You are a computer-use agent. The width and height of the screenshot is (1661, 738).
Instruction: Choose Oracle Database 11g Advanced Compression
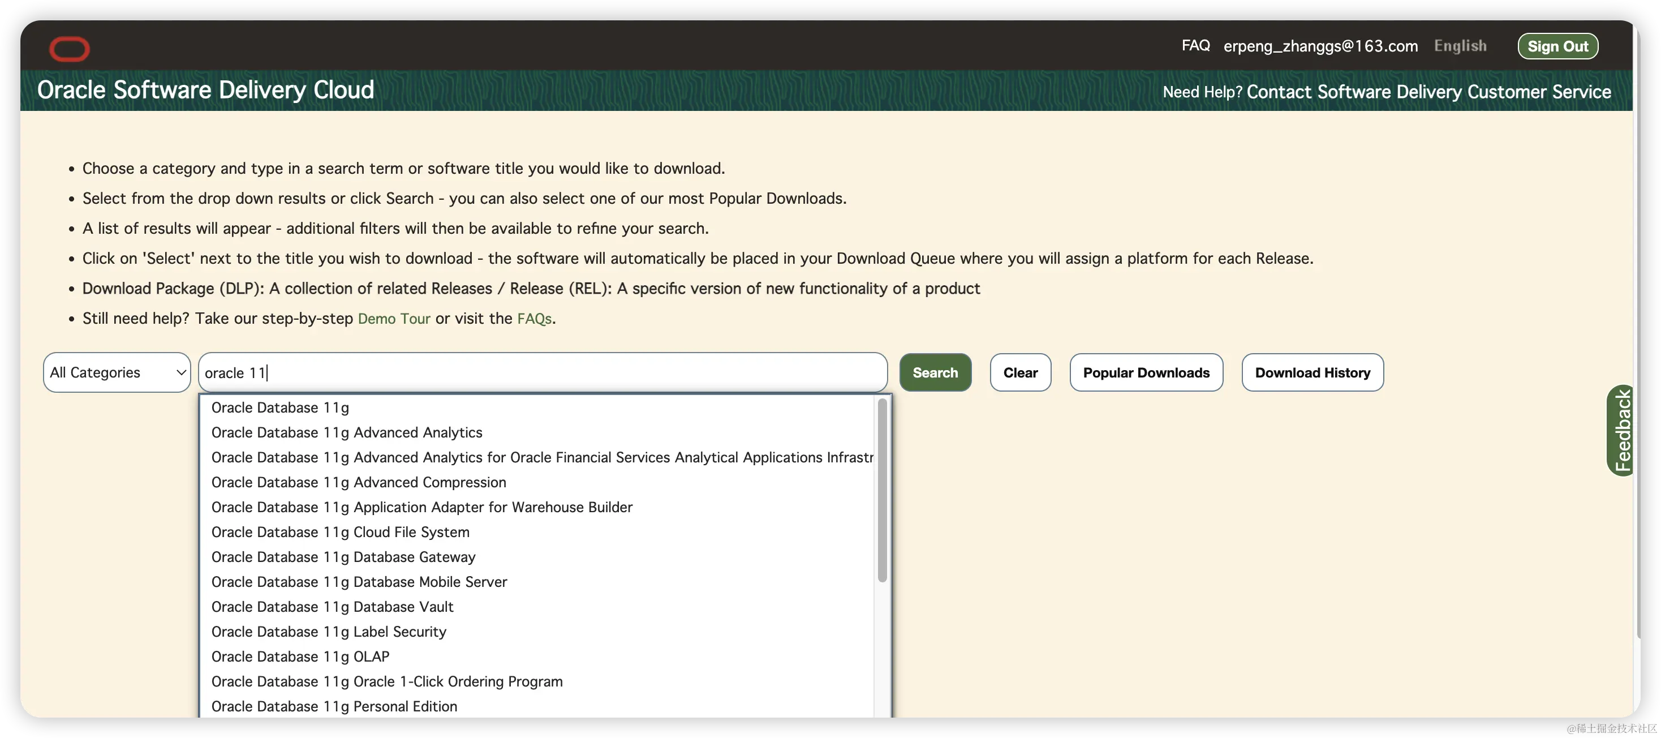click(x=359, y=483)
